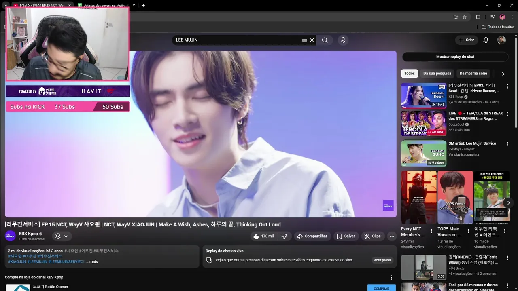Open Terçola de Streak live thumbnail
The height and width of the screenshot is (291, 518).
click(x=424, y=124)
